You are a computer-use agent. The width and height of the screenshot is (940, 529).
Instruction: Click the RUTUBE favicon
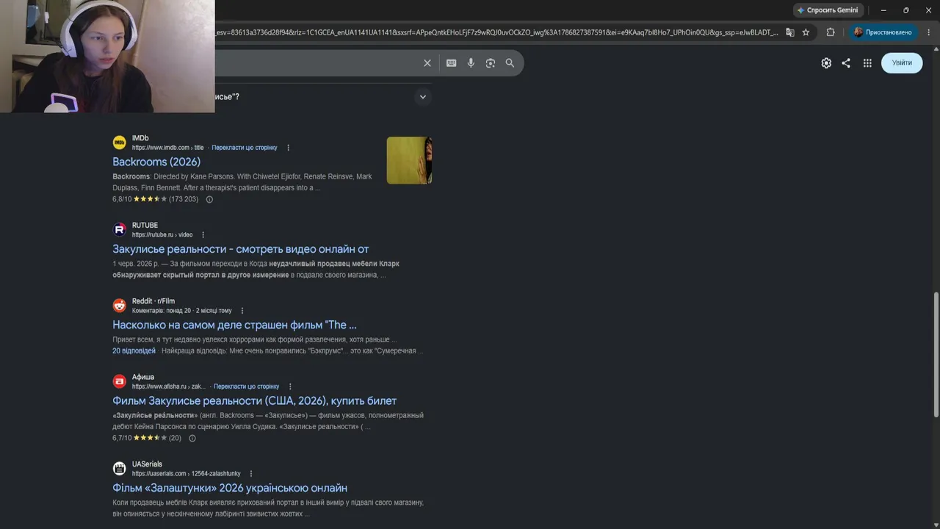(119, 230)
